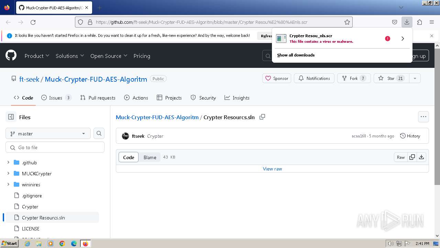Switch to the Code repository tab
This screenshot has height=248, width=440.
tap(23, 98)
